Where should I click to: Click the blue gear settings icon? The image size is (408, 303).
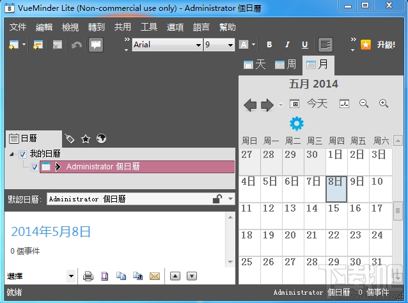click(297, 123)
